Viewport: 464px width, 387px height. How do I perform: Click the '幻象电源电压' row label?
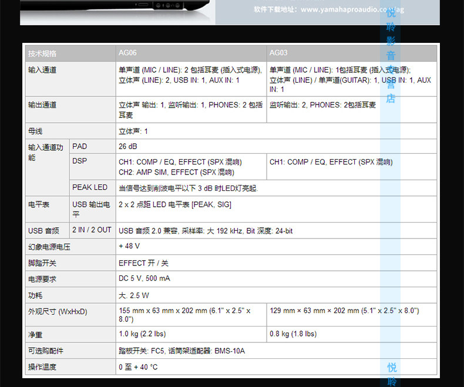click(49, 247)
